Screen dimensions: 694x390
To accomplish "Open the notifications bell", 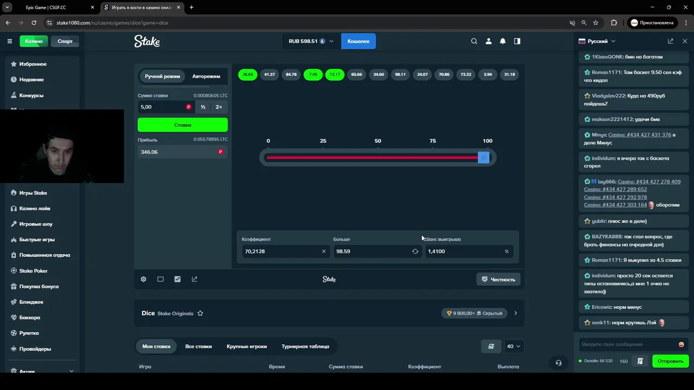I will tap(503, 41).
